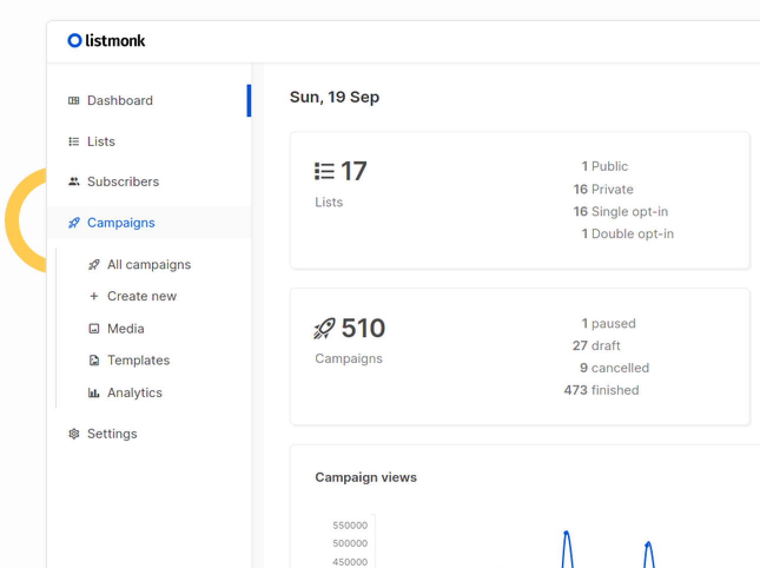Collapse the Campaigns menu
This screenshot has height=568, width=760.
[149, 223]
